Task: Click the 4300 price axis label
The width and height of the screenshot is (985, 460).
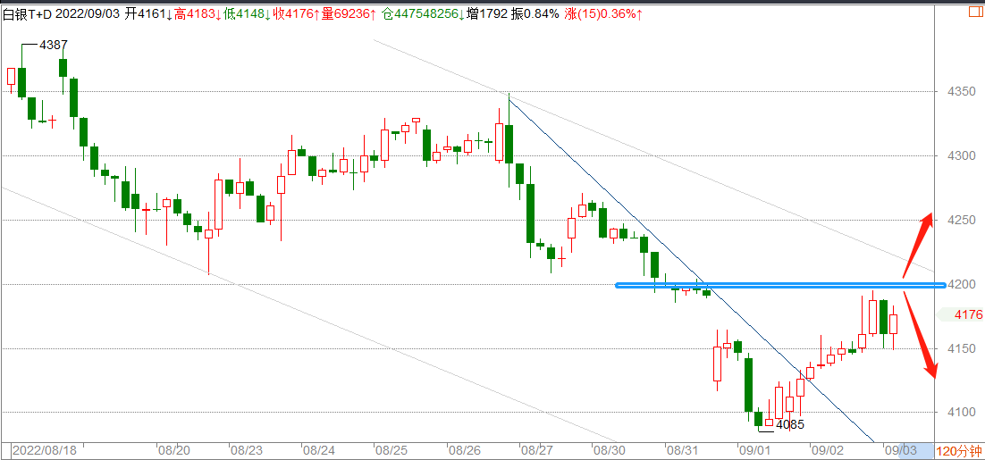Action: (961, 155)
